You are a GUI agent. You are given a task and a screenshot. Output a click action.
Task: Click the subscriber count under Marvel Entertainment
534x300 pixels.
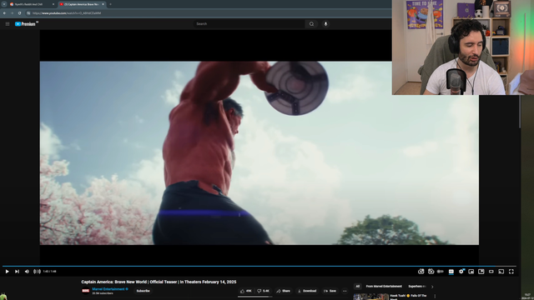click(103, 293)
